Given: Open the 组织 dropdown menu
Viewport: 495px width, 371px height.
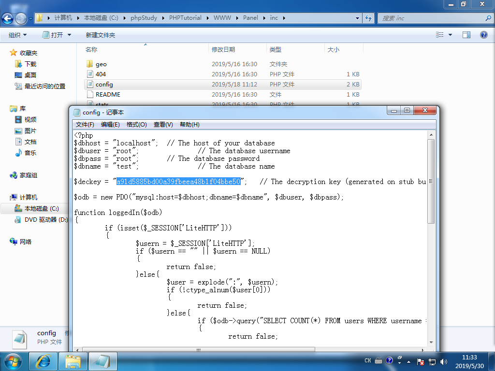Looking at the screenshot, I should 17,35.
